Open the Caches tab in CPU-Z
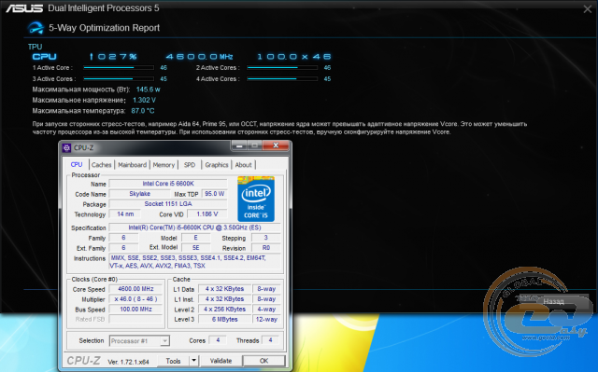The width and height of the screenshot is (598, 372). click(102, 165)
